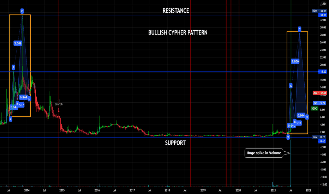Click the Low 0.72 price tag
The width and height of the screenshot is (329, 194).
pos(319,137)
